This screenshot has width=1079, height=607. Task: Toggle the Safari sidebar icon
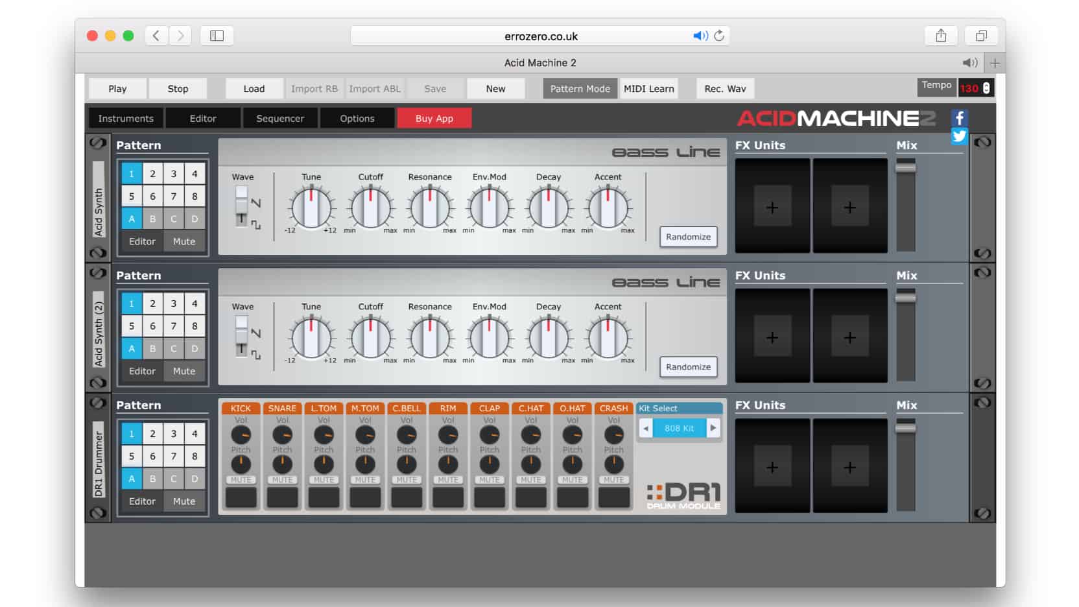click(x=217, y=36)
